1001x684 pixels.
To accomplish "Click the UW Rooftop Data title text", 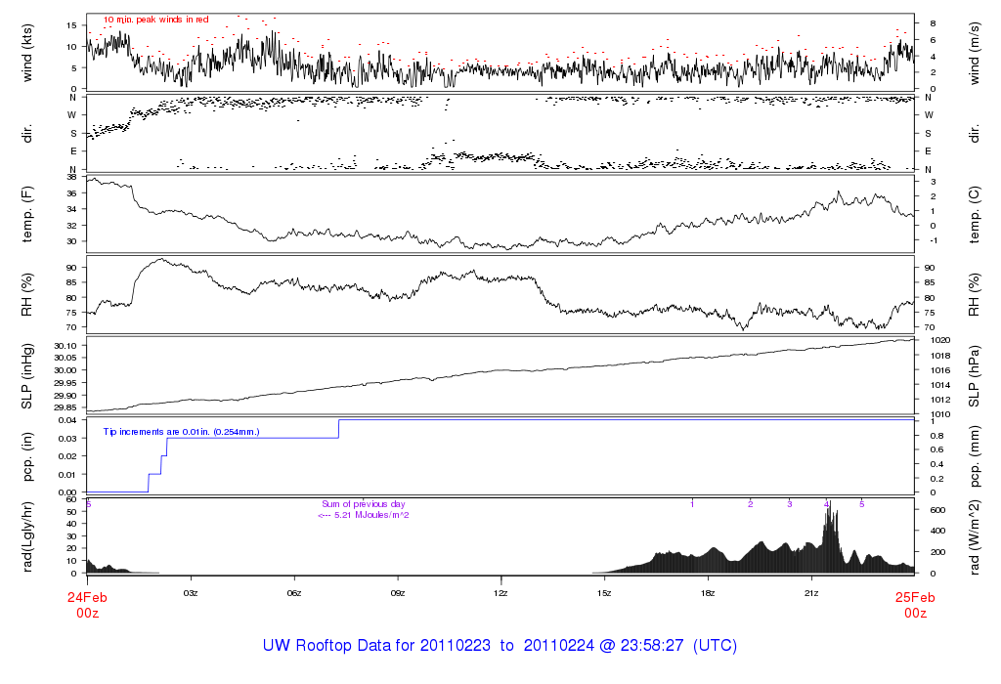I will pyautogui.click(x=500, y=646).
